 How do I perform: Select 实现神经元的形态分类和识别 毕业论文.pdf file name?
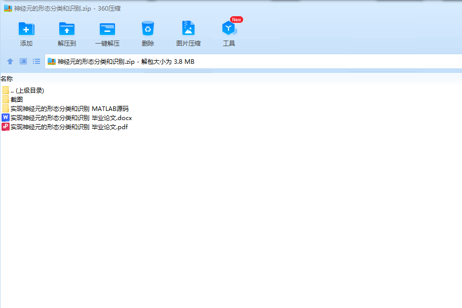tap(69, 127)
